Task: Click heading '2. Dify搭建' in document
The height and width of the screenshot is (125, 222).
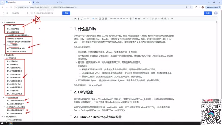Action: coord(83,92)
